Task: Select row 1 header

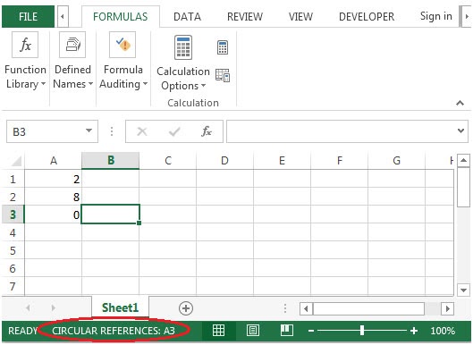Action: click(x=13, y=179)
